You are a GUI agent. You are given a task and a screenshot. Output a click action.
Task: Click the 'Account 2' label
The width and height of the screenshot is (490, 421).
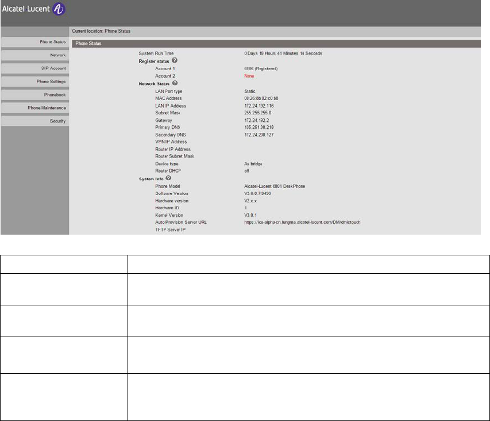165,76
